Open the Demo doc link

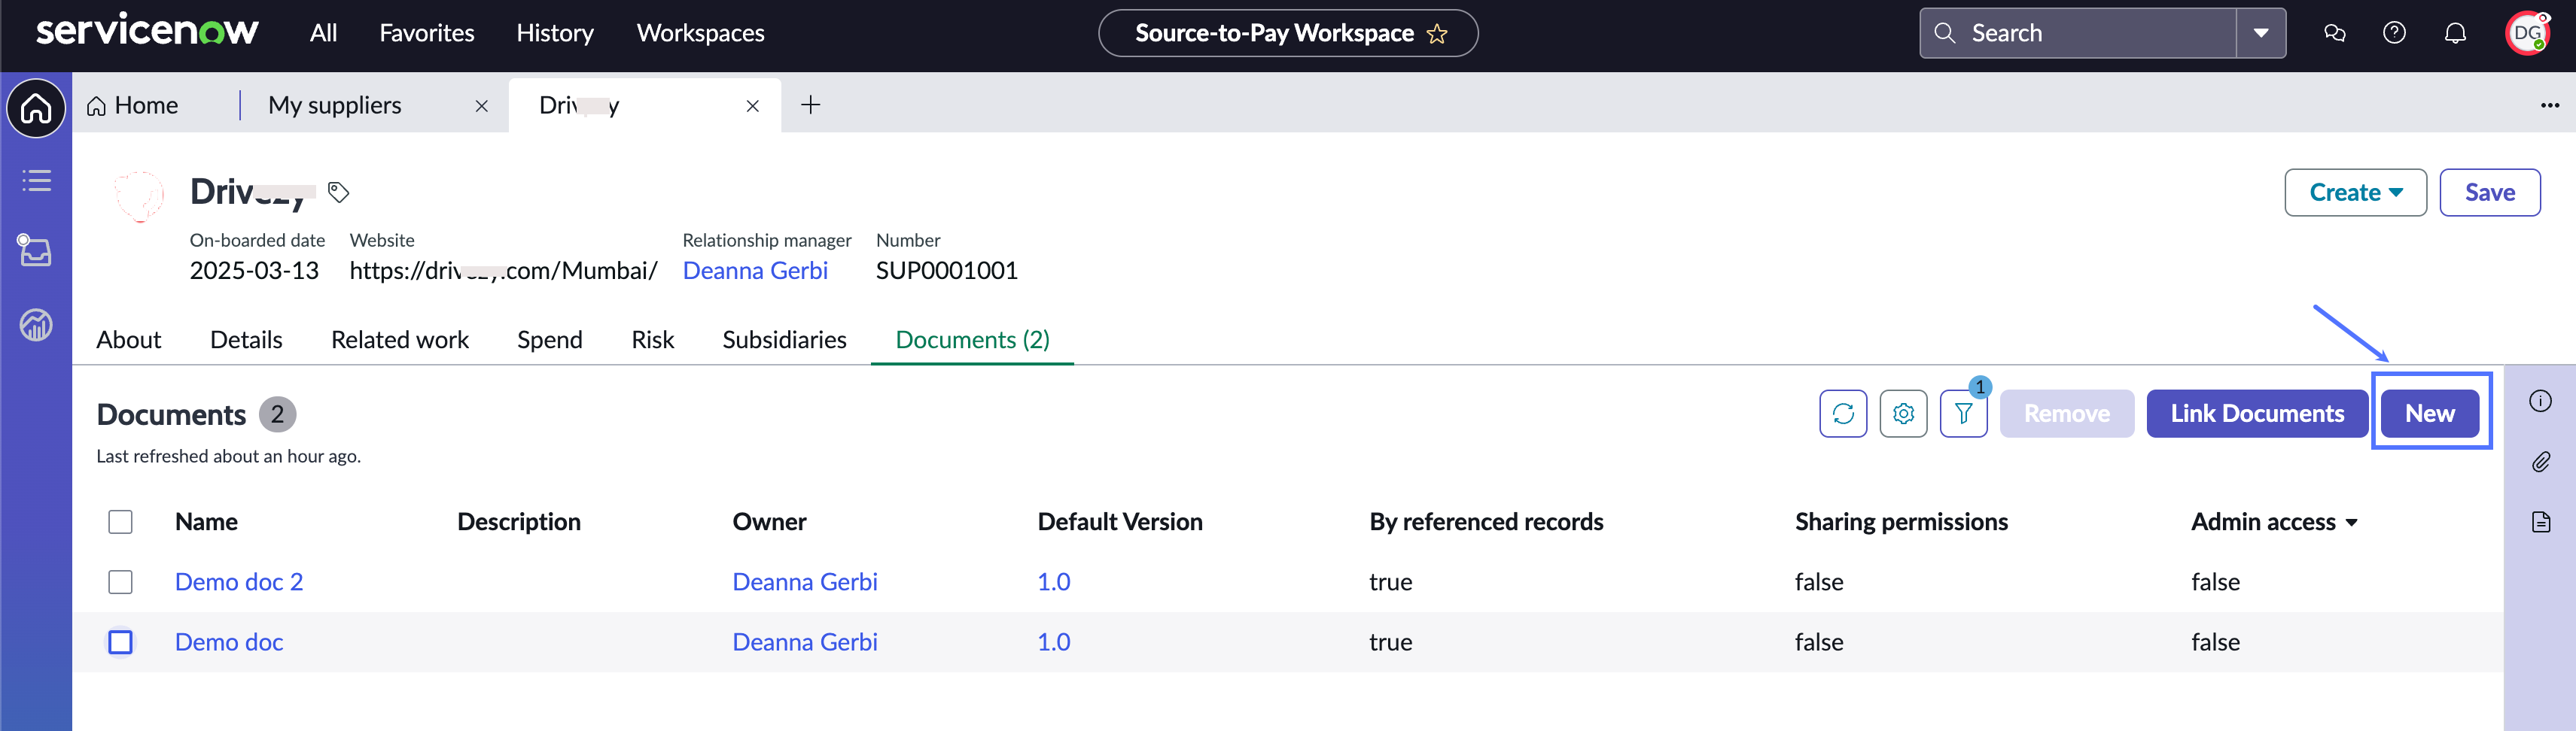[229, 641]
